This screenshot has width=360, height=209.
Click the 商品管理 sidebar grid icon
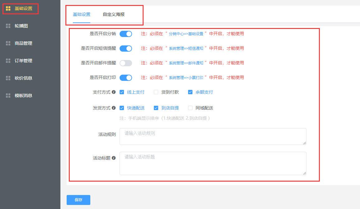point(8,44)
